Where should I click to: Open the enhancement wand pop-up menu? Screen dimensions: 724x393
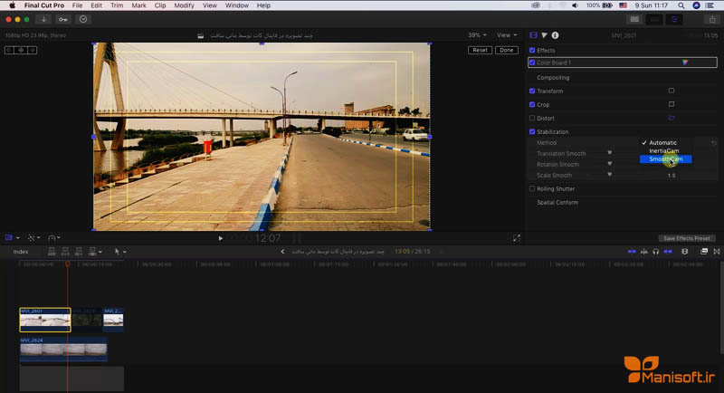[x=33, y=238]
